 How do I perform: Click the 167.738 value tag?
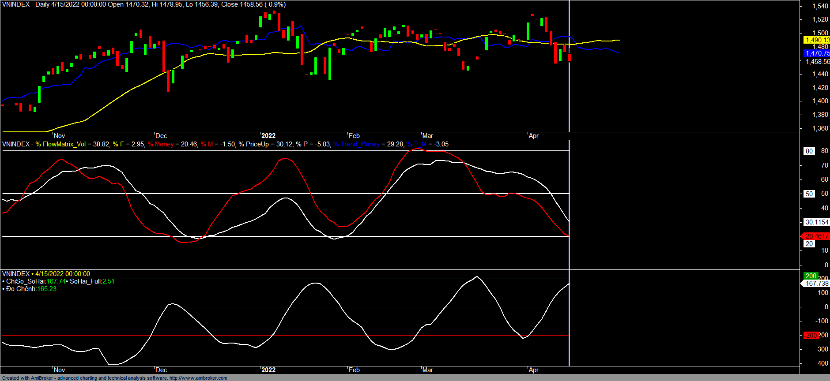[x=816, y=284]
